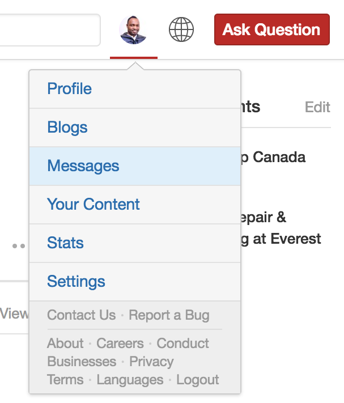Open the Conduct link

182,343
